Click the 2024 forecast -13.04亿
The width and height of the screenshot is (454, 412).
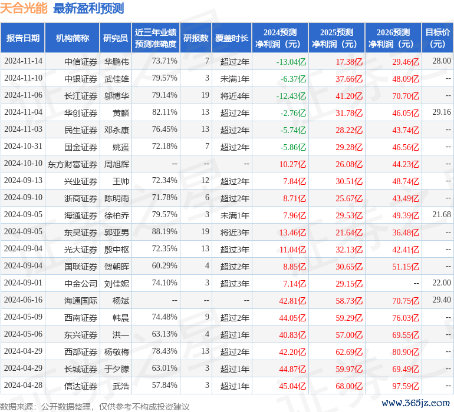291,62
